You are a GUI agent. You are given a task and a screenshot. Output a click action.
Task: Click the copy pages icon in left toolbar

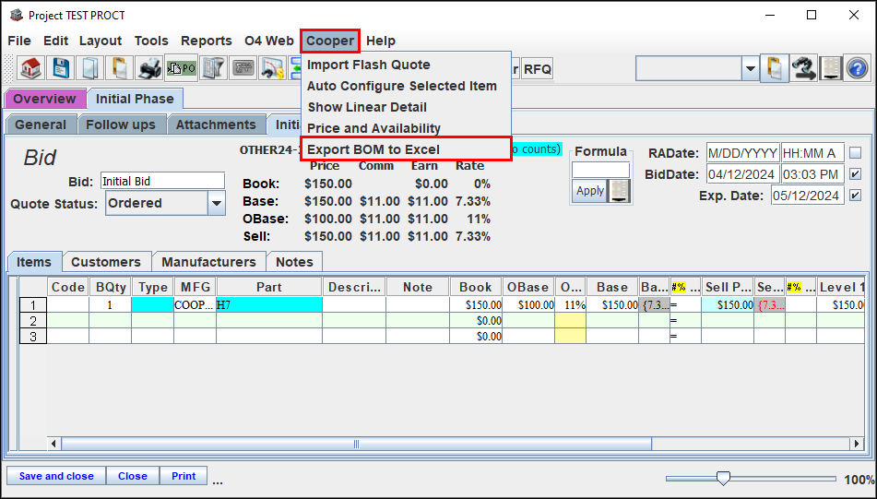tap(89, 68)
